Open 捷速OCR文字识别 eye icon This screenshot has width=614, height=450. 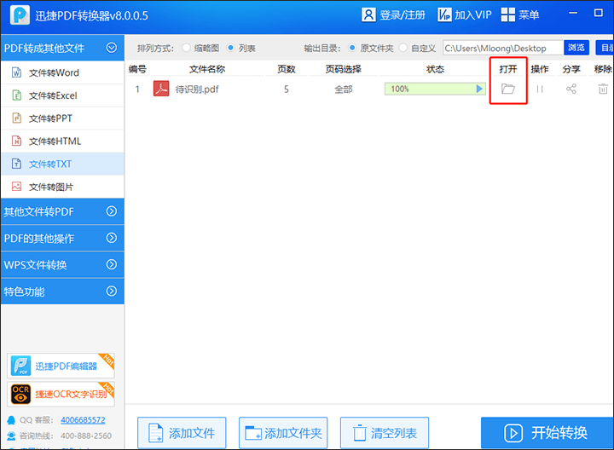(20, 394)
